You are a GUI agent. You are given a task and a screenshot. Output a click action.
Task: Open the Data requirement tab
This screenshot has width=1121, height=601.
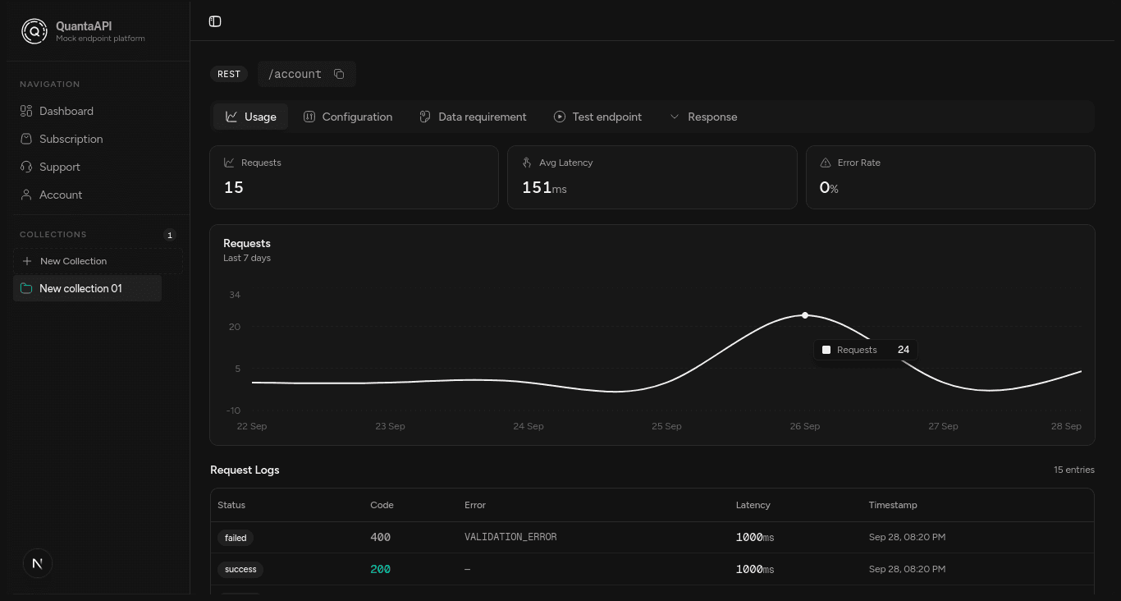(473, 117)
